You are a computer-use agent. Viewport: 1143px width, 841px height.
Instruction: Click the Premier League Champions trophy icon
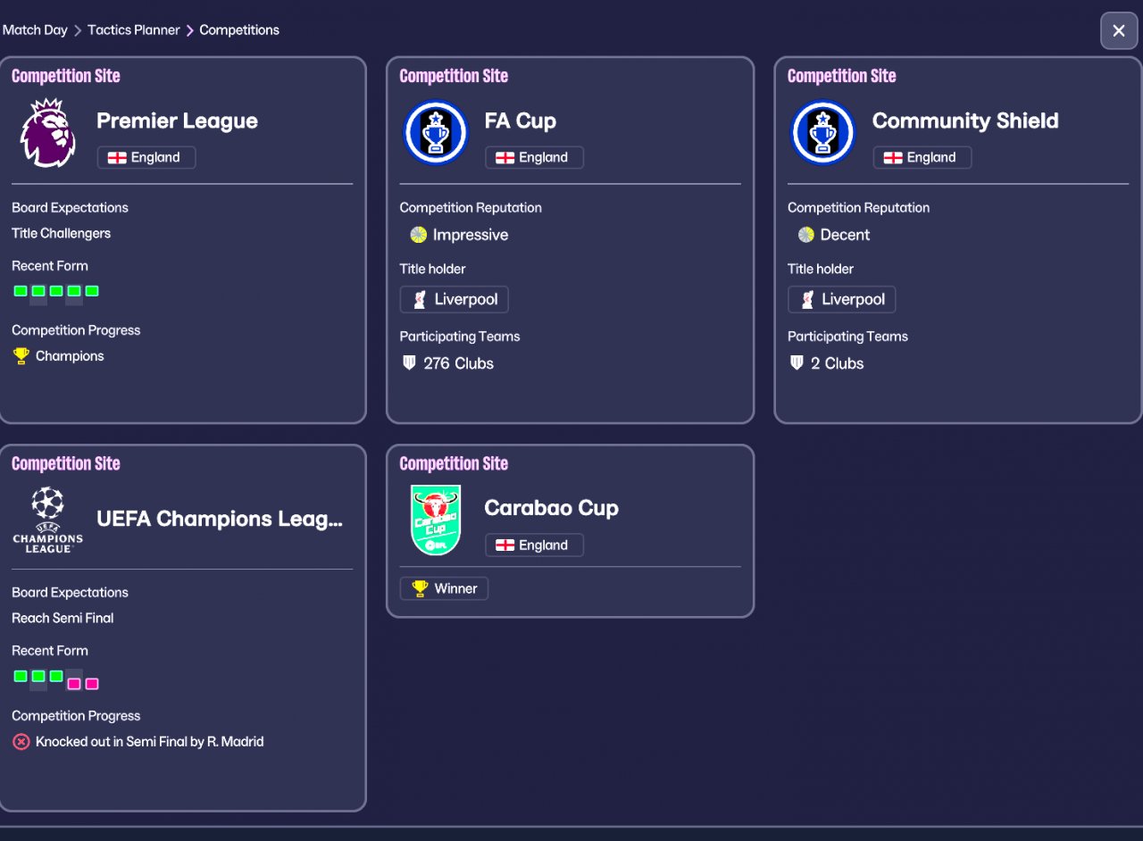21,356
